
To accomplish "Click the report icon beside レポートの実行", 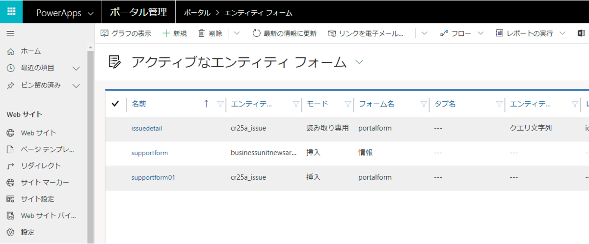I will tap(499, 33).
